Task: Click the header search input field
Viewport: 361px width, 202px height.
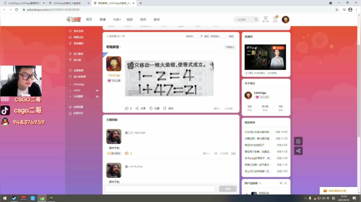Action: tap(244, 19)
